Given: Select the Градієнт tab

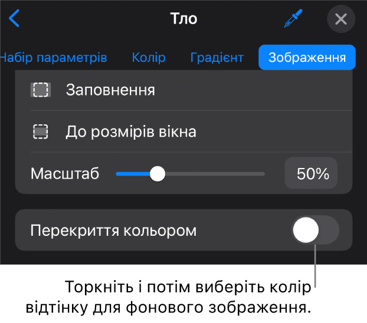Looking at the screenshot, I should (217, 57).
